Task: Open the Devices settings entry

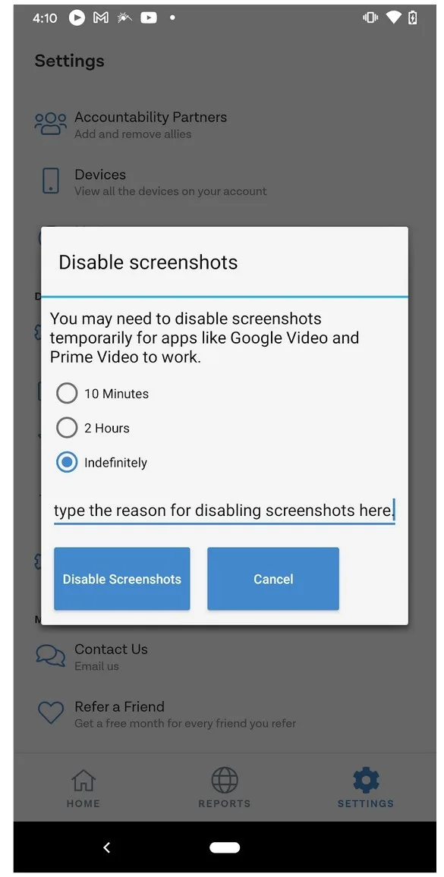Action: (x=225, y=182)
